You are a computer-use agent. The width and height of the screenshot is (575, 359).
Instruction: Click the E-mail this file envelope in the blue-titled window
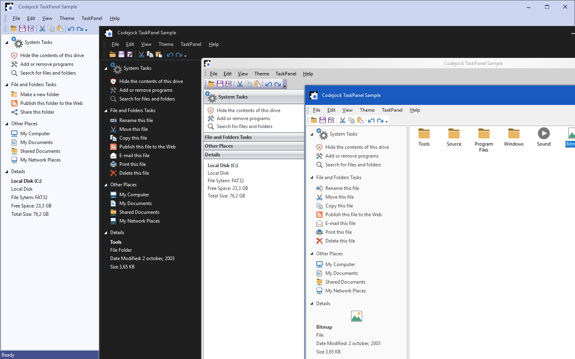coord(319,223)
